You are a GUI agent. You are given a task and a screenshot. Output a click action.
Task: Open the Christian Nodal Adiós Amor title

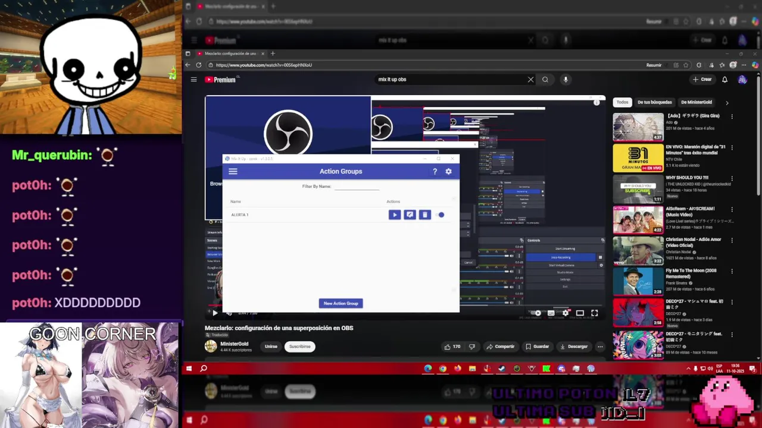tap(693, 242)
